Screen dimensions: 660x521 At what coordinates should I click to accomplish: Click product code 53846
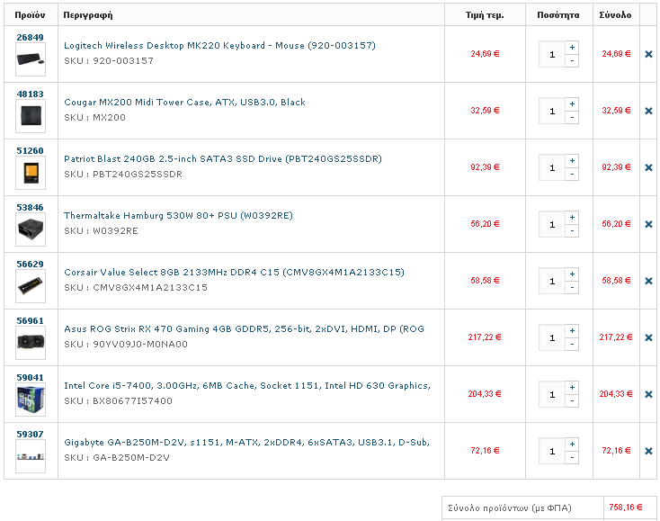point(30,207)
